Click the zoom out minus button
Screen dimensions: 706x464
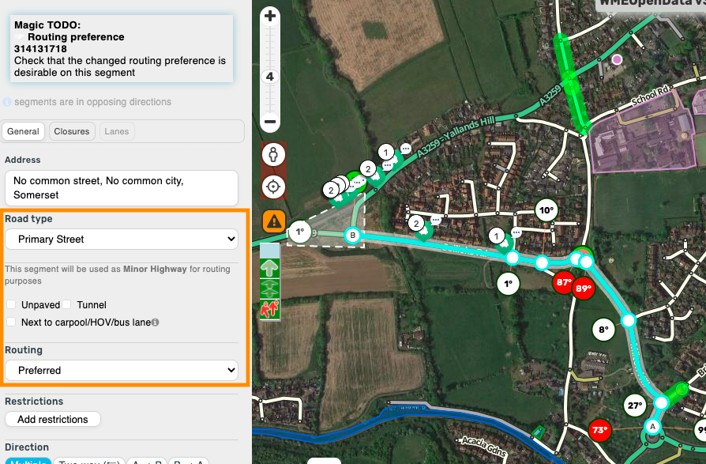click(270, 122)
